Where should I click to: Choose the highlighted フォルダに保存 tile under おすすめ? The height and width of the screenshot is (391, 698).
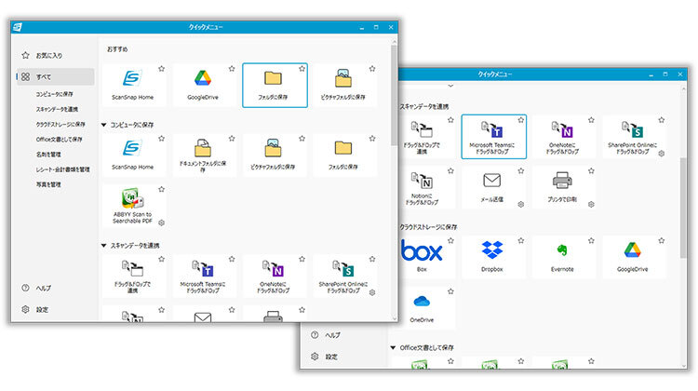pos(275,85)
